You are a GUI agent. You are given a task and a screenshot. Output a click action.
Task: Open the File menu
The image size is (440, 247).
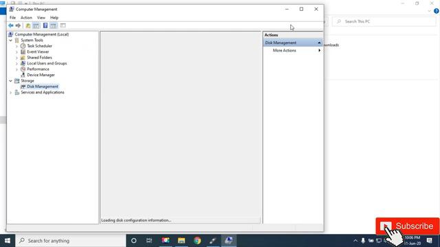click(12, 18)
